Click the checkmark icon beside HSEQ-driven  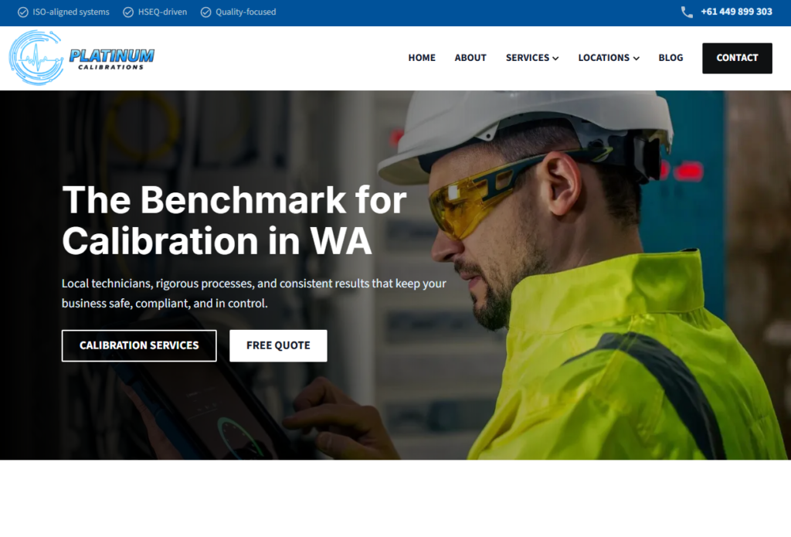[128, 12]
